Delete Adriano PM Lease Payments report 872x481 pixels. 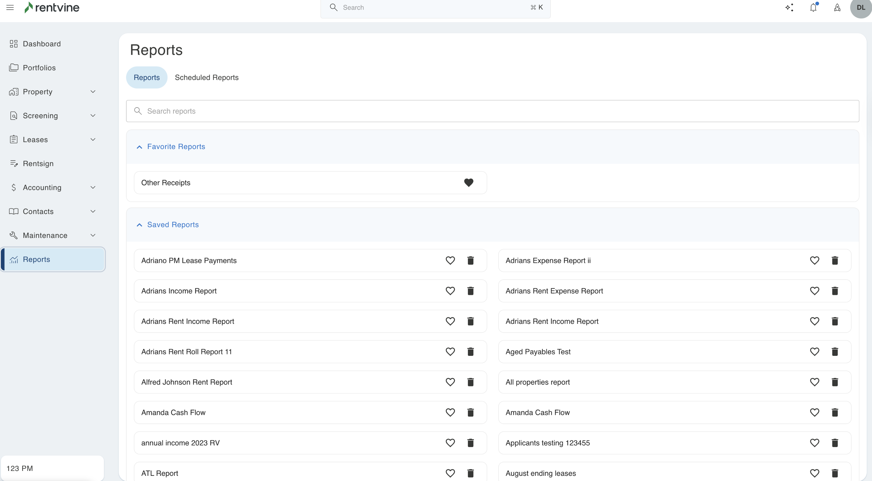(x=471, y=260)
